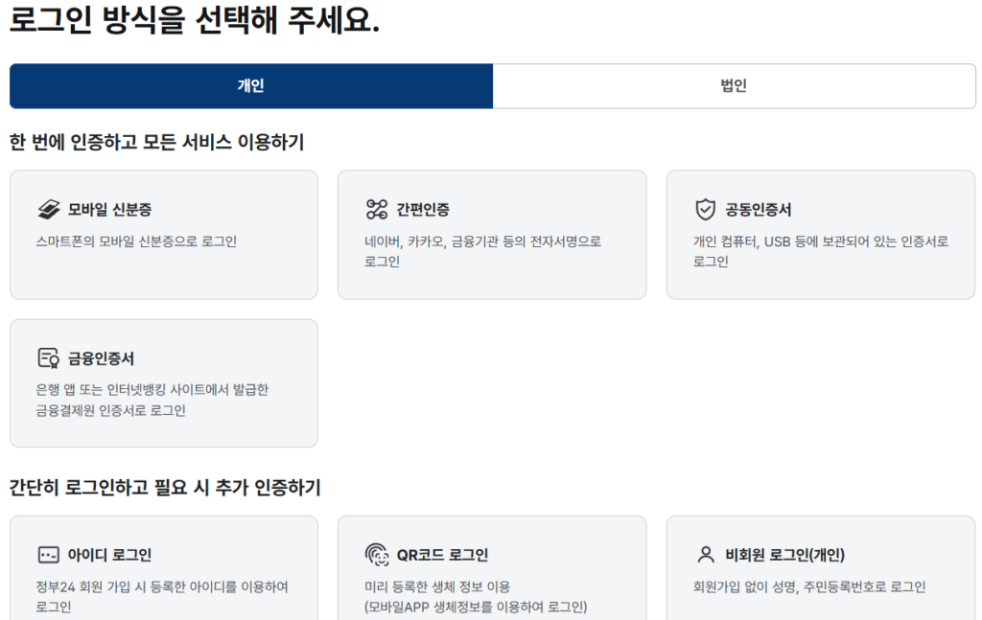Click the 금융인증서 certificate icon
982x620 pixels.
click(x=49, y=358)
